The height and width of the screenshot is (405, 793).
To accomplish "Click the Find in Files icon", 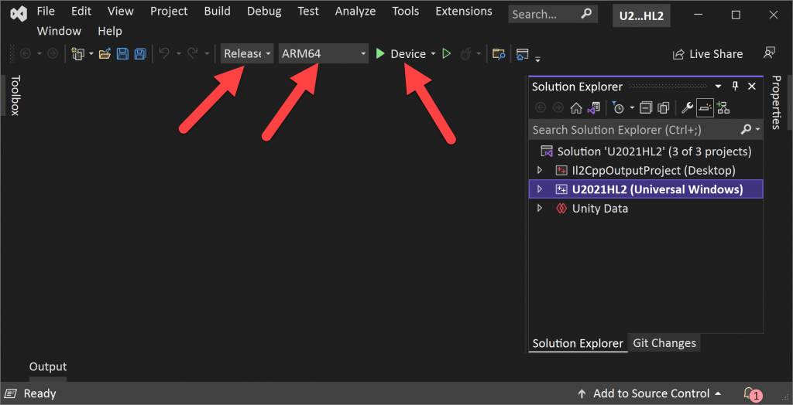I will 499,53.
